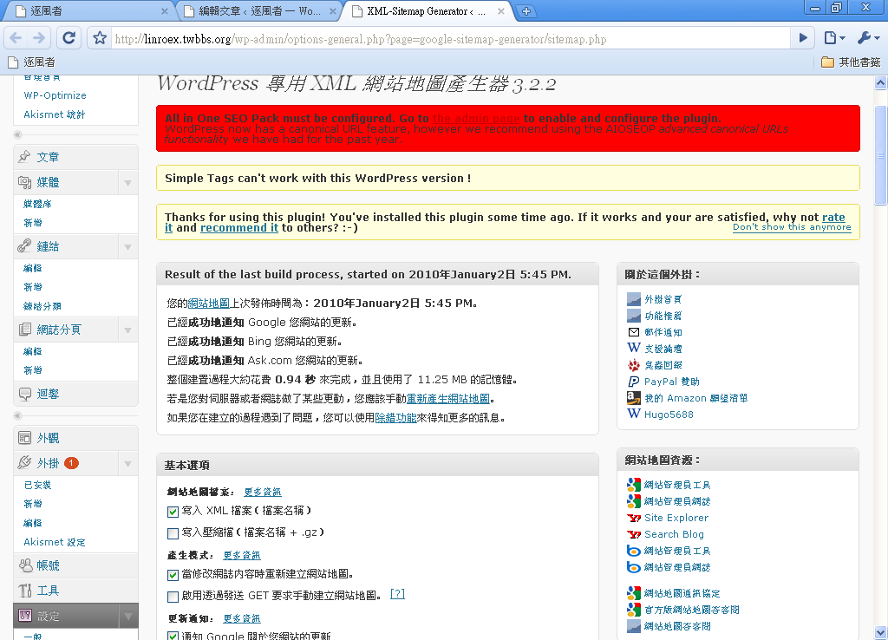This screenshot has width=888, height=640.
Task: Open a new tab with the plus button
Action: (526, 10)
